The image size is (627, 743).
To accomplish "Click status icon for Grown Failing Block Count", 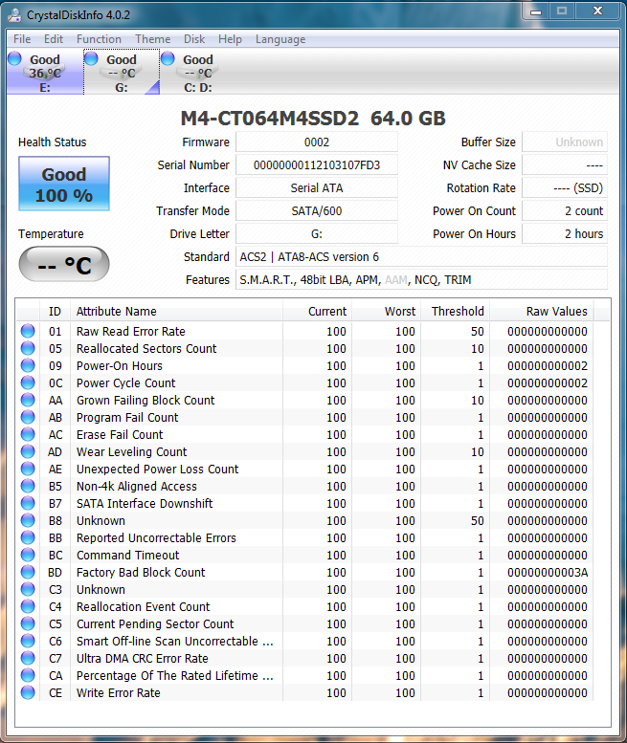I will (28, 400).
